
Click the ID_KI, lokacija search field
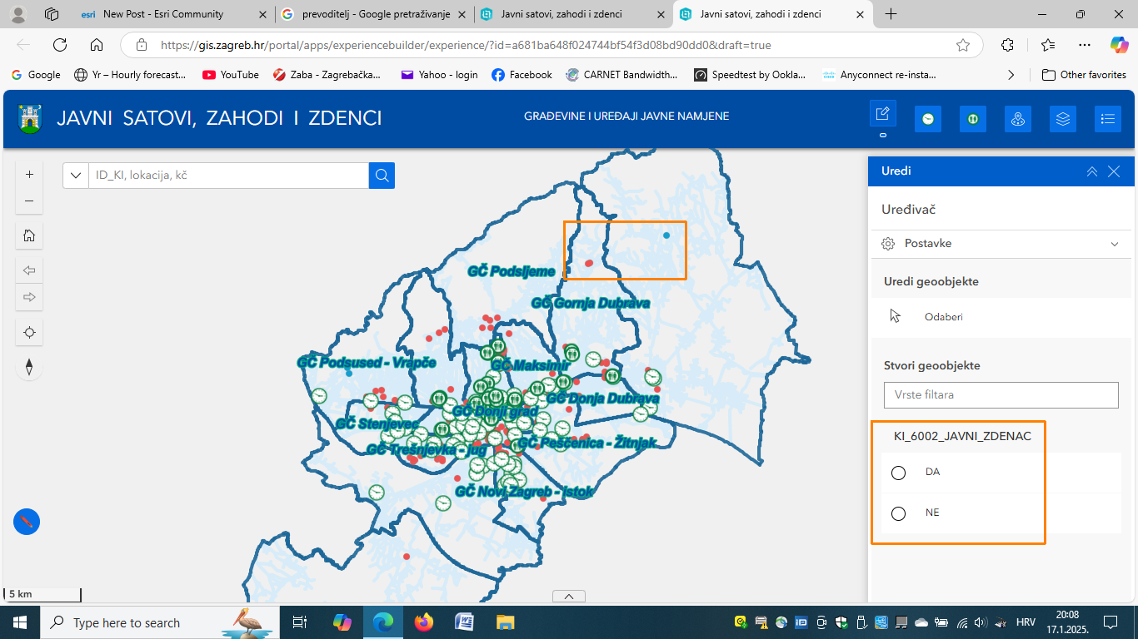[x=225, y=176]
